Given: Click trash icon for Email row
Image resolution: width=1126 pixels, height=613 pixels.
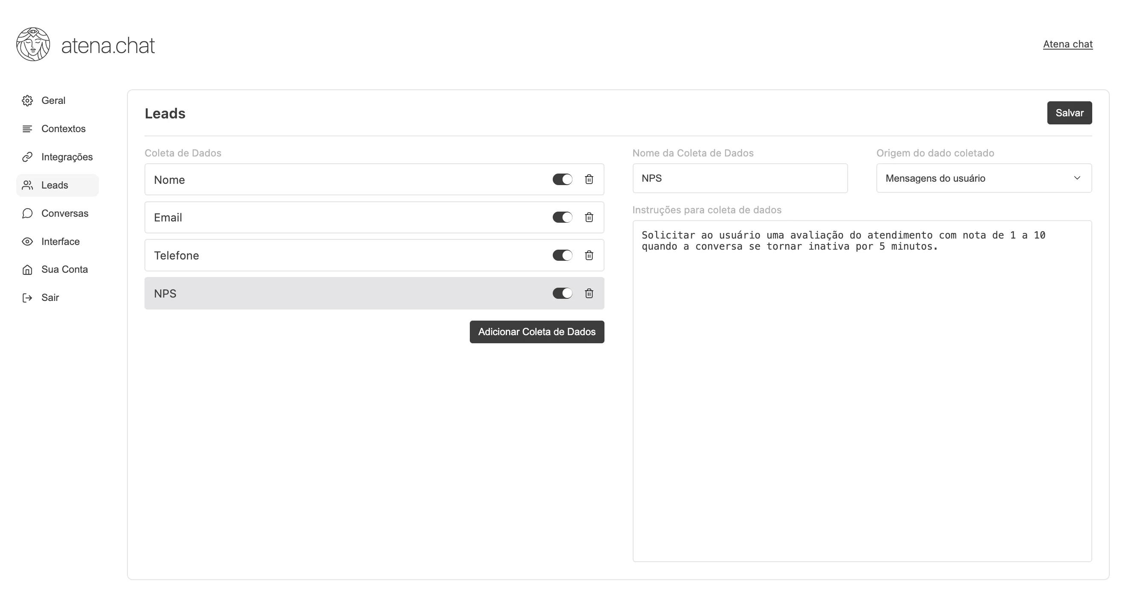Looking at the screenshot, I should click(x=589, y=217).
